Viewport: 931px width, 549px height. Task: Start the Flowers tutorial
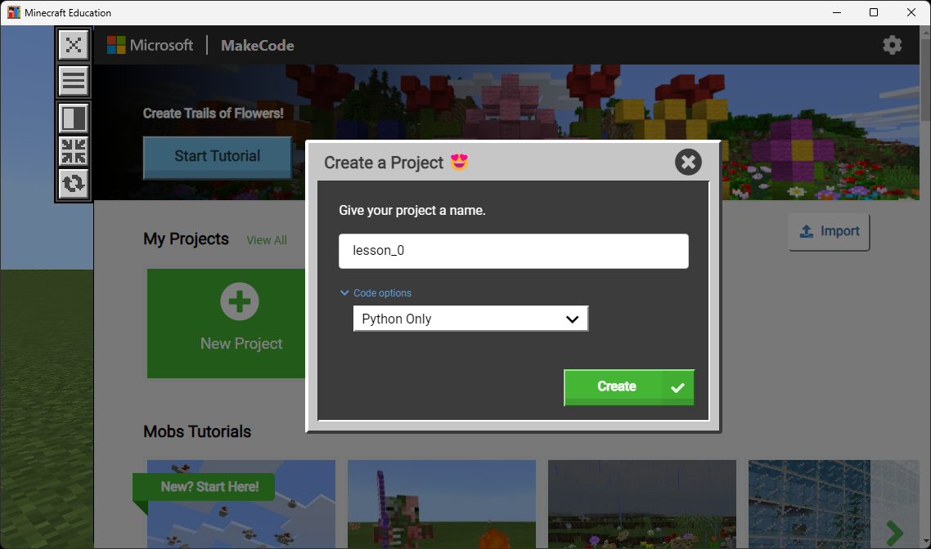coord(218,157)
